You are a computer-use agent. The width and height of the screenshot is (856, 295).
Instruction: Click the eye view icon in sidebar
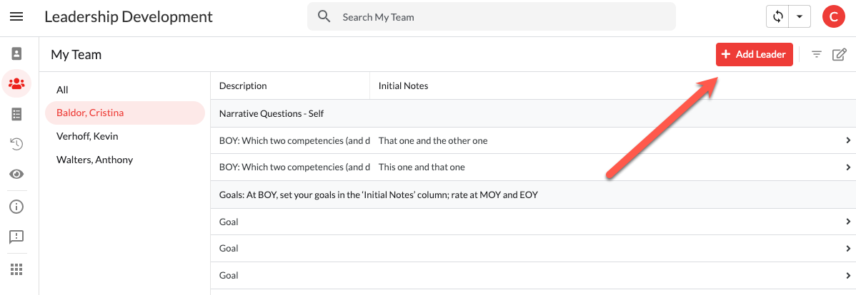click(16, 174)
